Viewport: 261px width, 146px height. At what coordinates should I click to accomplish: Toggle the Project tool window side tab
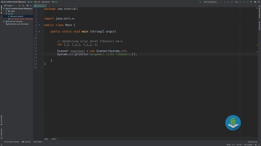(1, 9)
